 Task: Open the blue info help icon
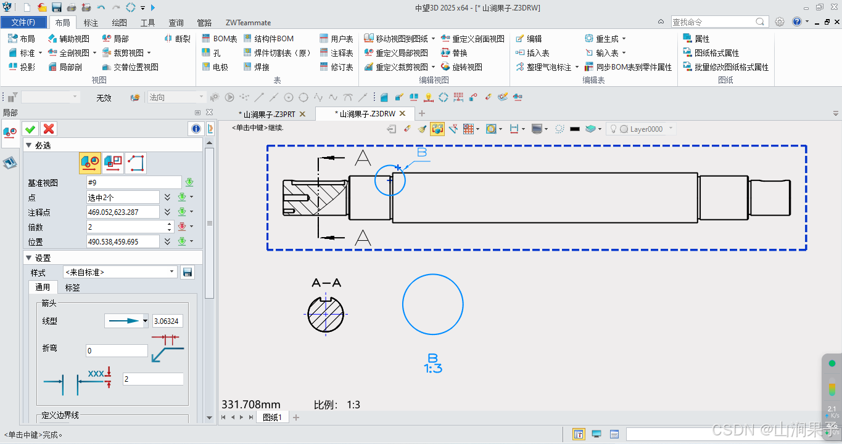196,129
